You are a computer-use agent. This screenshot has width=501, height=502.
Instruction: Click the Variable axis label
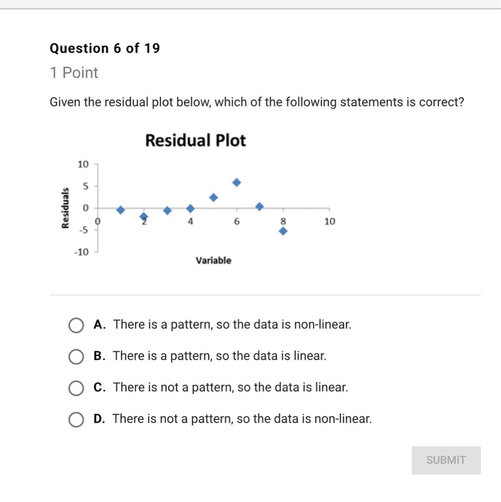coord(213,260)
